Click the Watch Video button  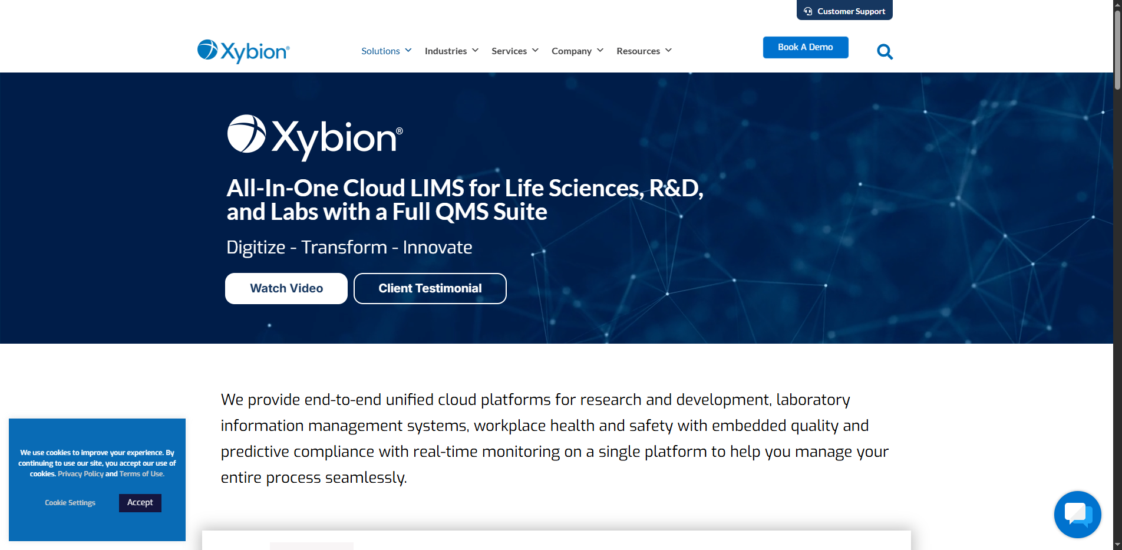[x=286, y=288]
